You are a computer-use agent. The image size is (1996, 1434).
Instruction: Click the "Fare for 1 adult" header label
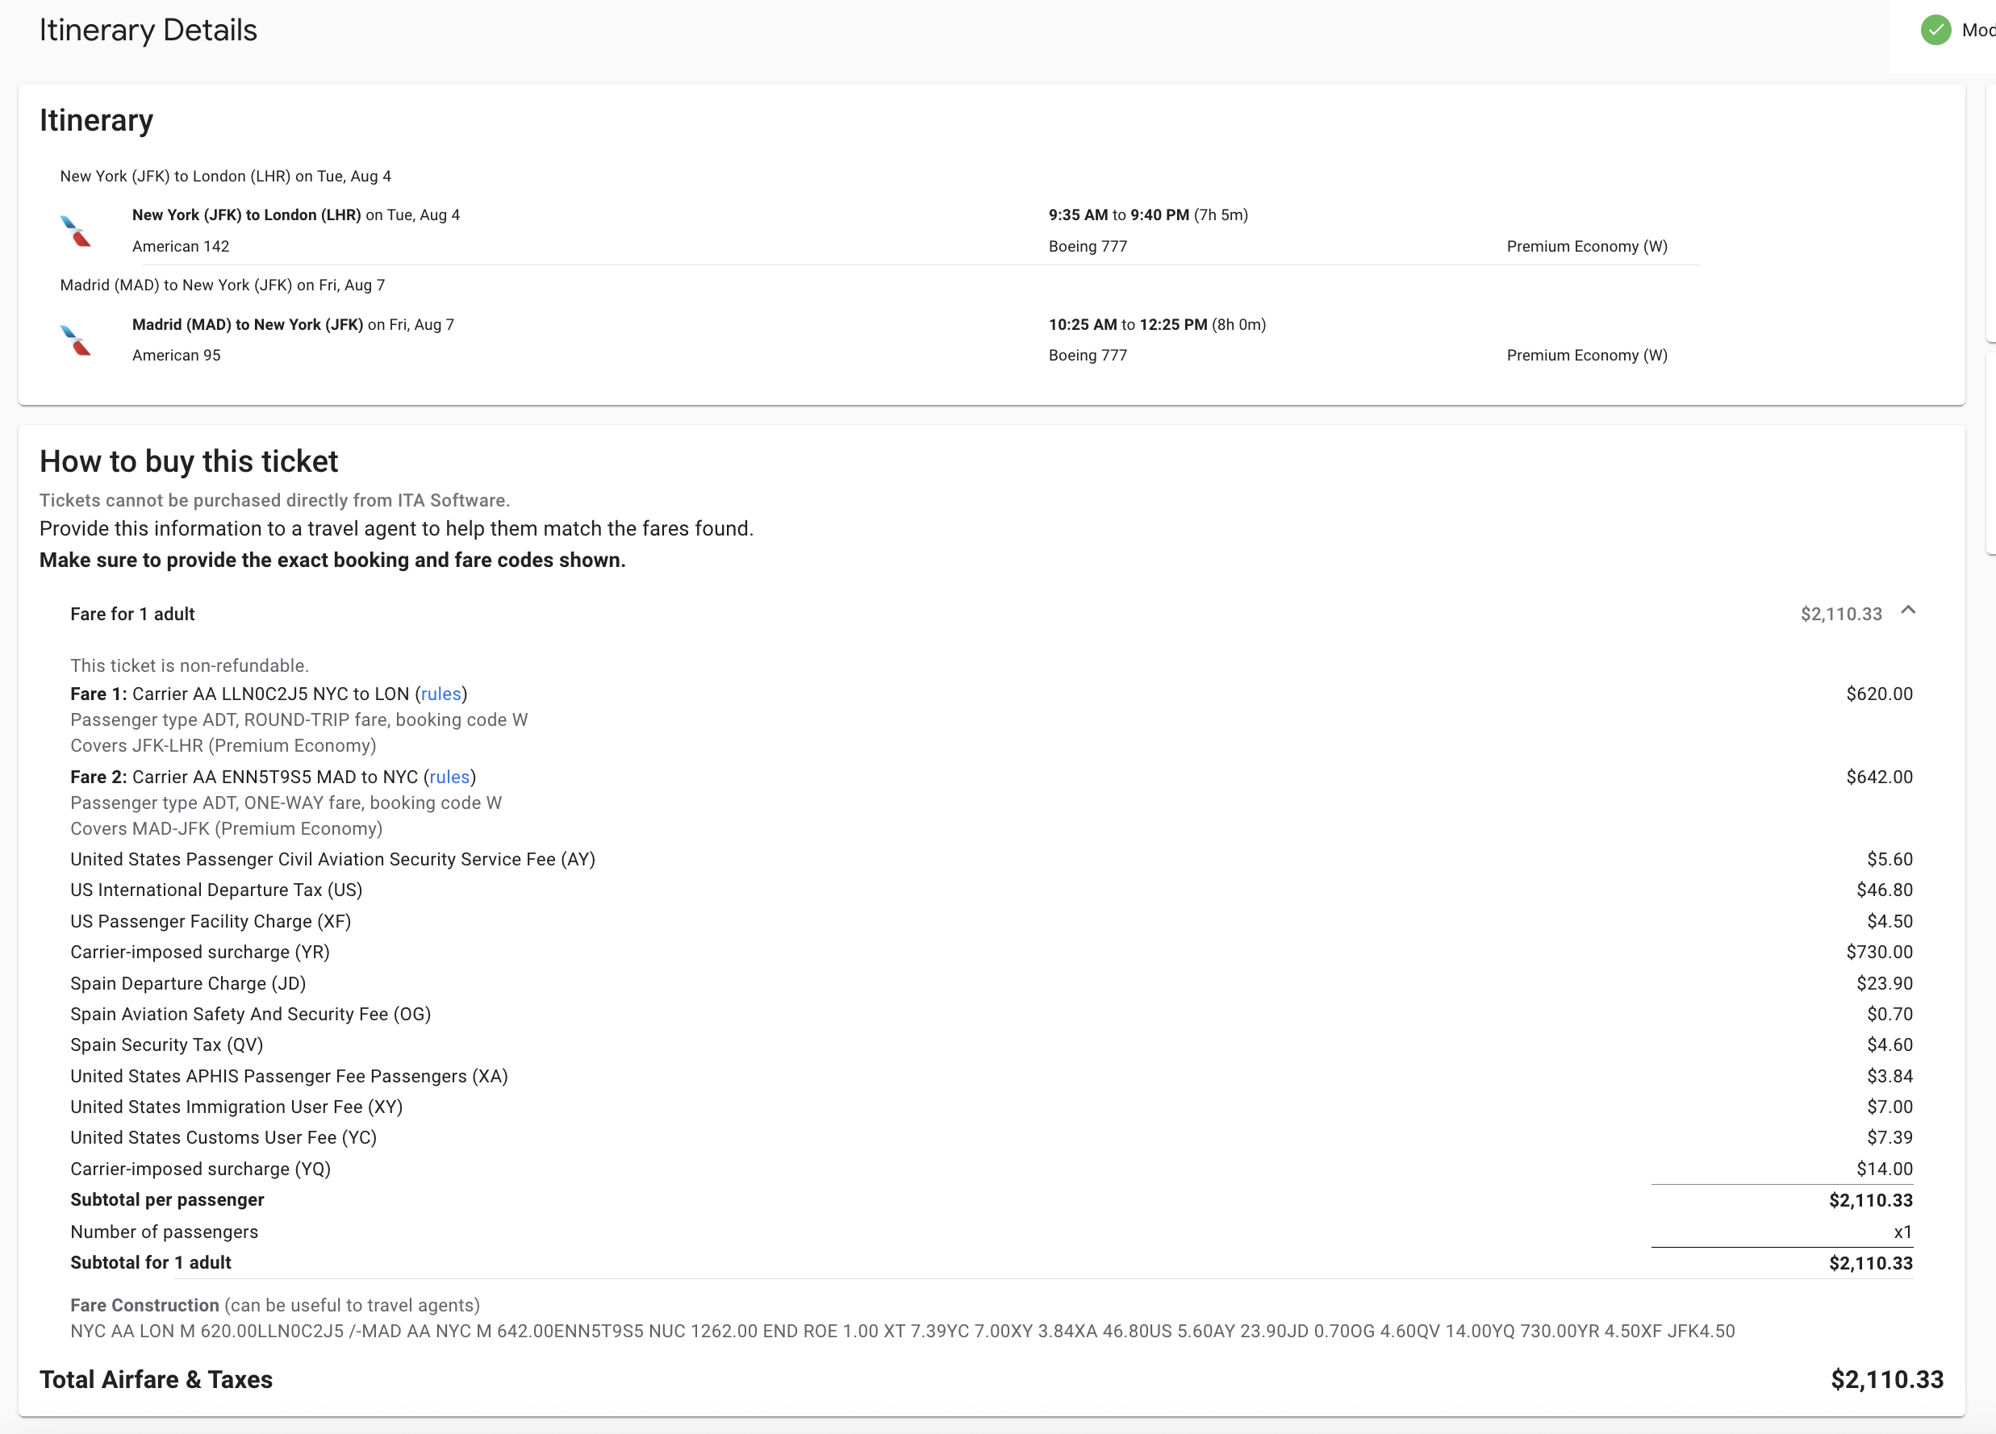point(133,614)
